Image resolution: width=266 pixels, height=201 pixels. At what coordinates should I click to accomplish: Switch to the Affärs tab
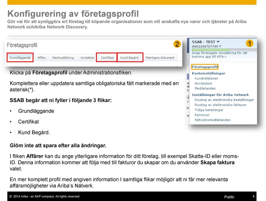tap(41, 58)
